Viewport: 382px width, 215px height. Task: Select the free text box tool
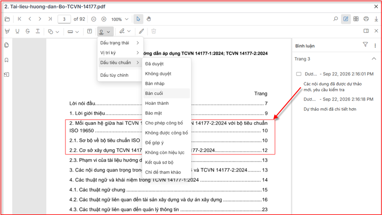pyautogui.click(x=90, y=31)
